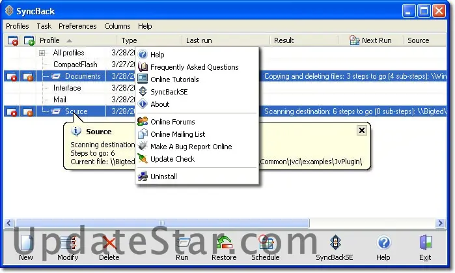
Task: Choose Help from the dropdown menu
Action: (x=197, y=55)
